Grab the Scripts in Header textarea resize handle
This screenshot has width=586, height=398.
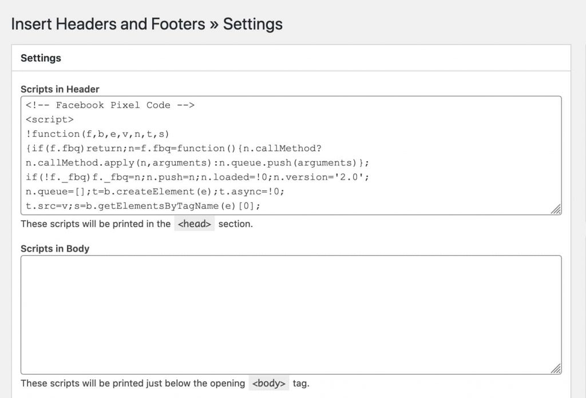[555, 209]
